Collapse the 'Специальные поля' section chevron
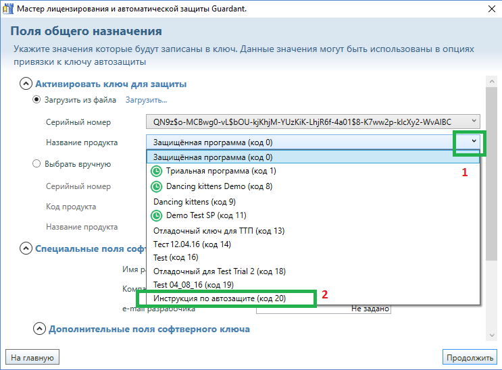The image size is (502, 370). coord(26,248)
